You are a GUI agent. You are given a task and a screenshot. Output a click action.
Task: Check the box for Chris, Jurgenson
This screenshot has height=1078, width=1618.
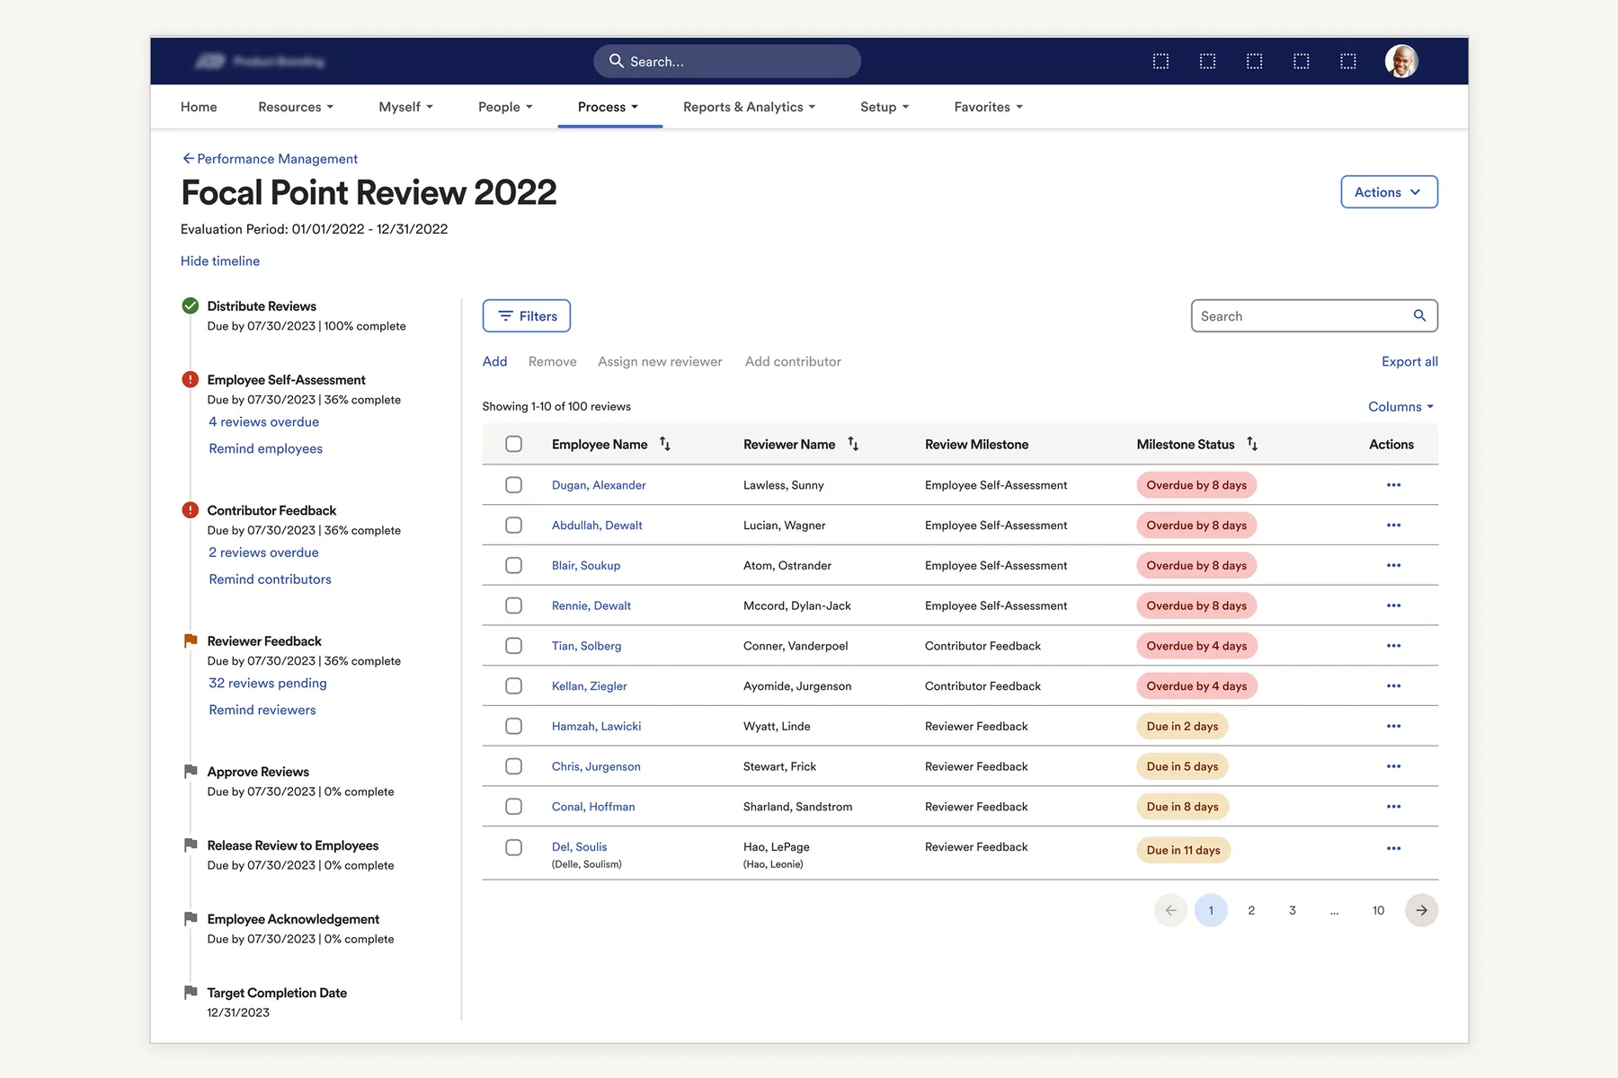(x=513, y=766)
